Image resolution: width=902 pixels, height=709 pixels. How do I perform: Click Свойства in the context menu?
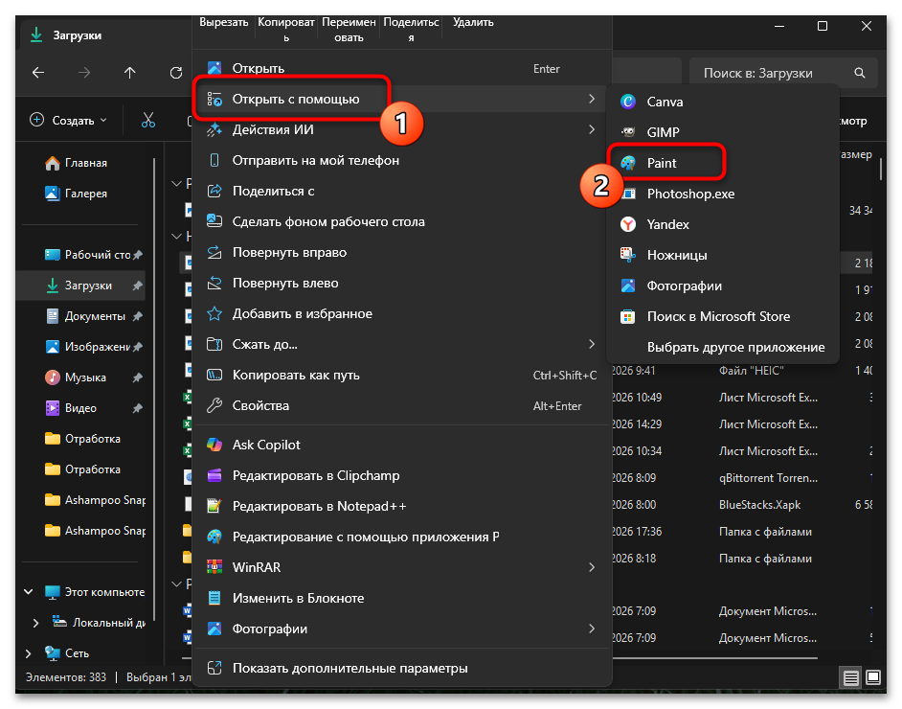click(260, 405)
